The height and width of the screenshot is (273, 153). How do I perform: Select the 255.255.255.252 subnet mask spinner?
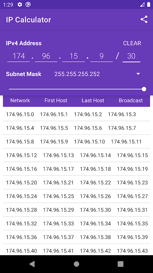pyautogui.click(x=97, y=74)
